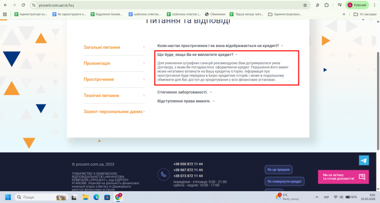Expand the Стягнення заборгованості question
Image resolution: width=380 pixels, height=203 pixels.
pyautogui.click(x=185, y=92)
